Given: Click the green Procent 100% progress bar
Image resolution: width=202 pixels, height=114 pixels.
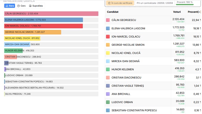Looking at the screenshot, I should 185,5.
